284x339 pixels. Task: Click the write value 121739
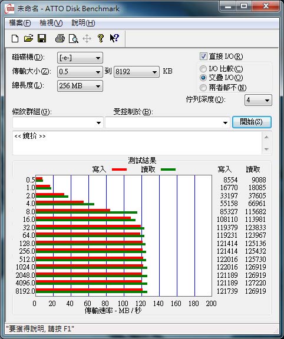pyautogui.click(x=227, y=291)
